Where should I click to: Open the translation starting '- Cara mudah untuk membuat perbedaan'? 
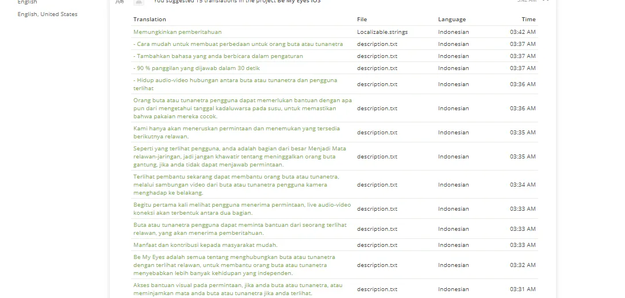tap(238, 44)
